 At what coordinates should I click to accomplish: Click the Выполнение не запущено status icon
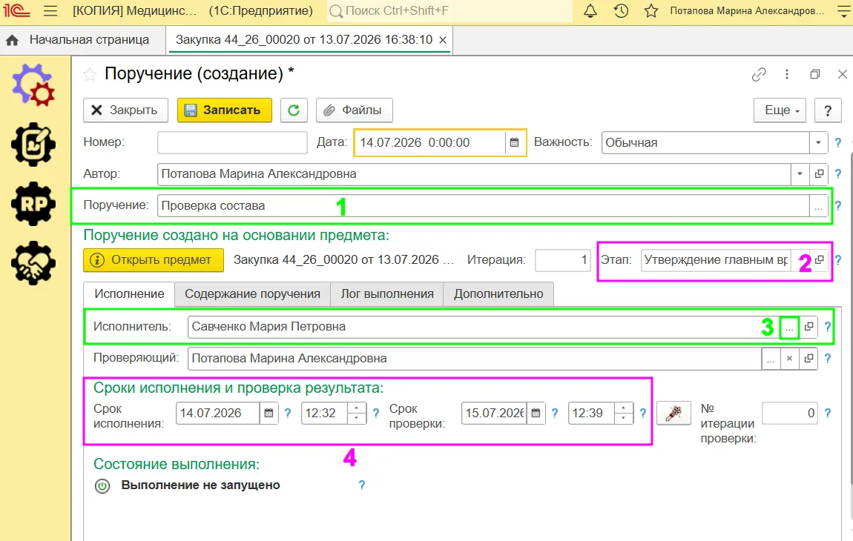pos(102,485)
